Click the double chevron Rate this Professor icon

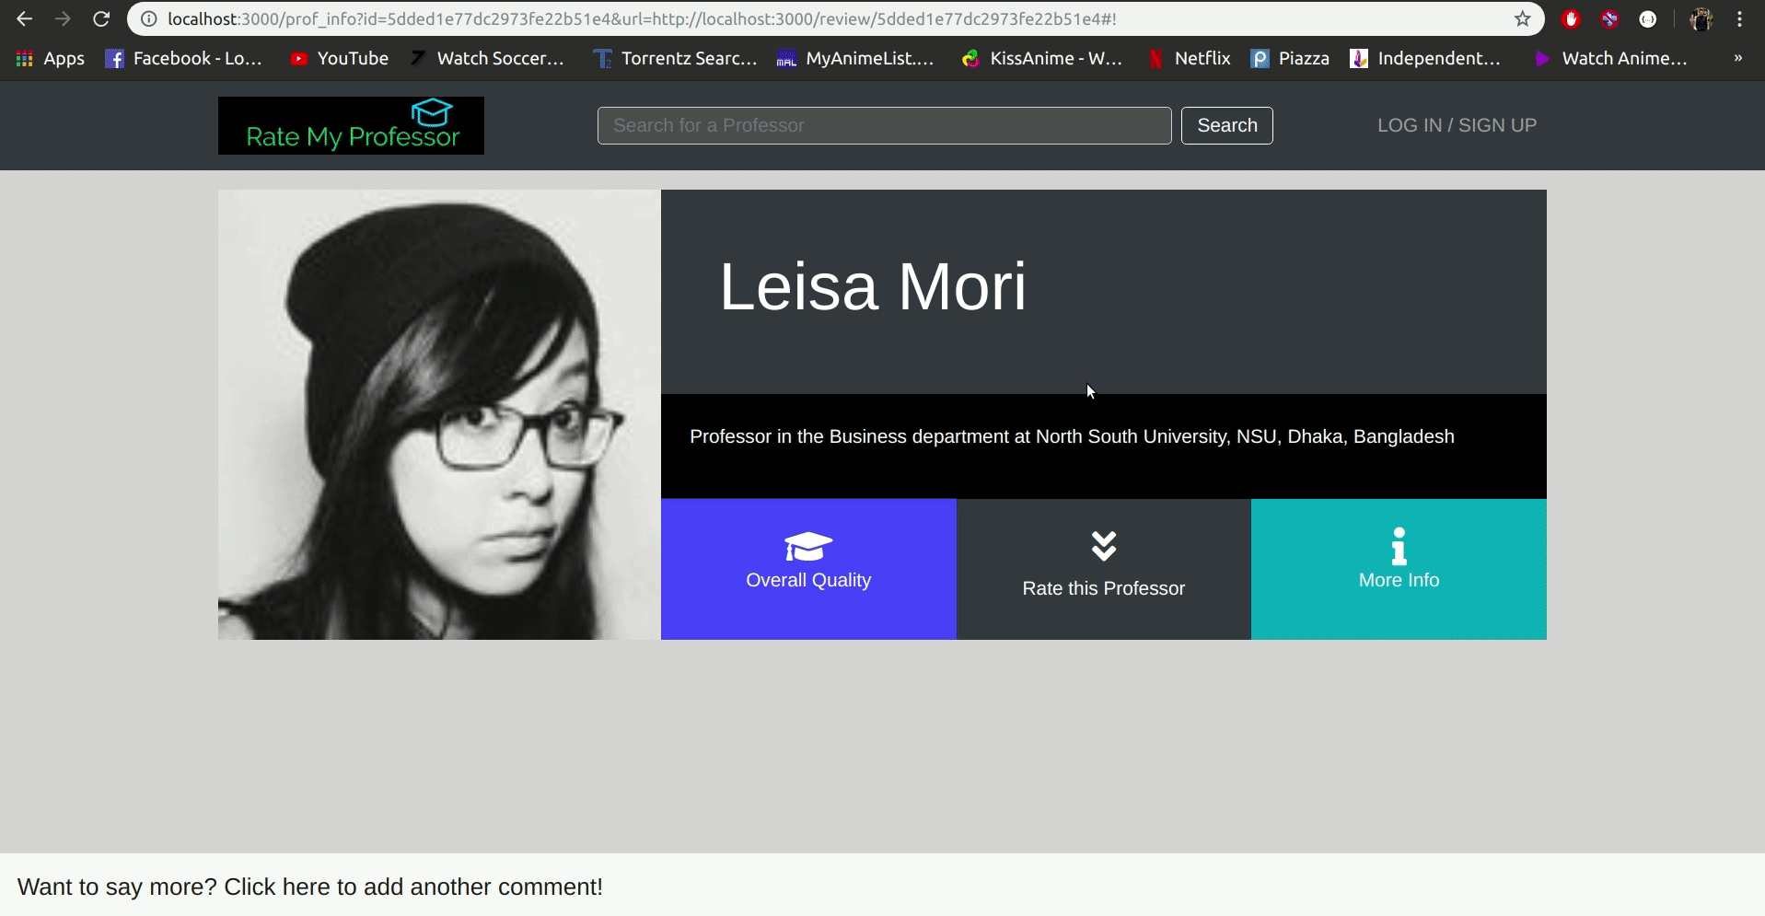coord(1103,546)
